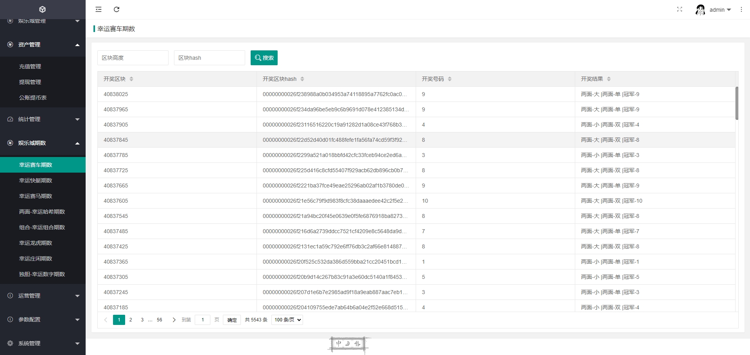Go to next page arrow

(174, 320)
